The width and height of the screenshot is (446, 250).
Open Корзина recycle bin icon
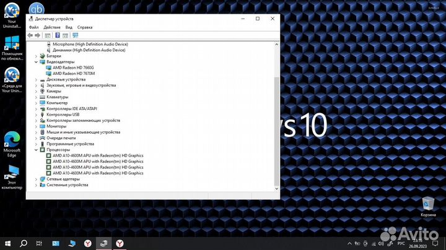[x=428, y=207]
